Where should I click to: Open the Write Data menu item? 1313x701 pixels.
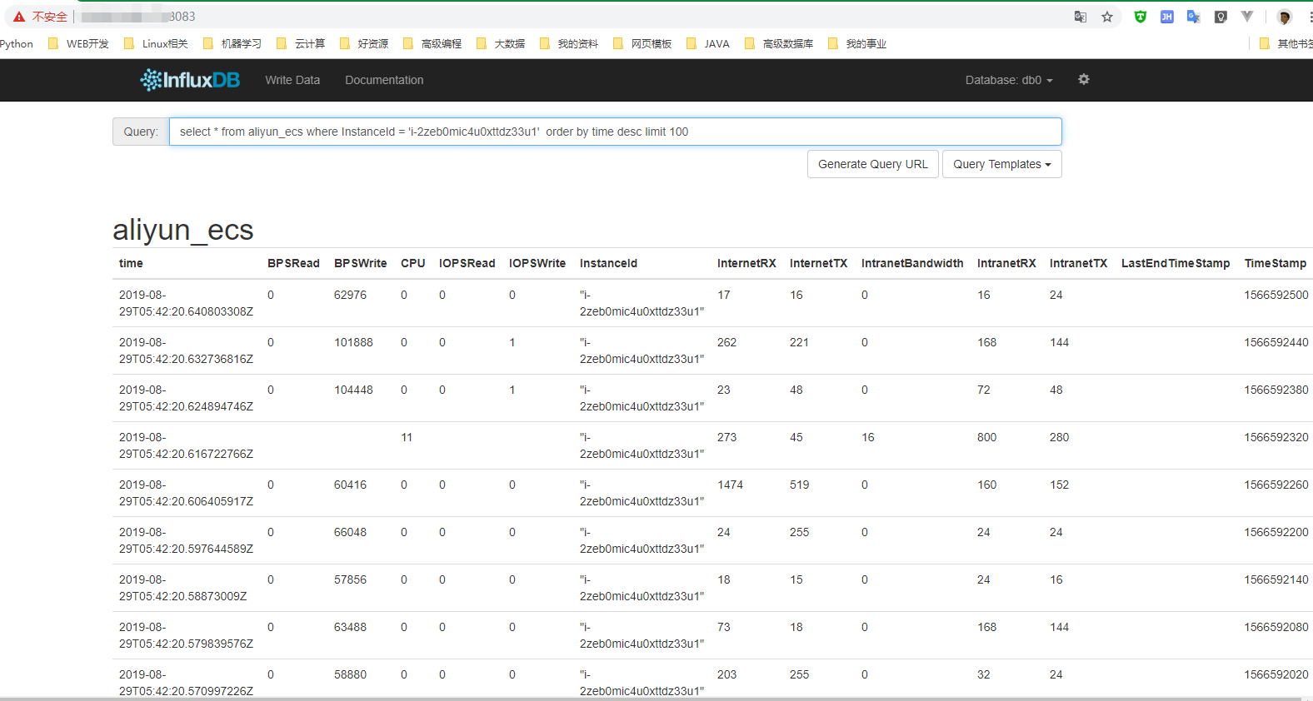(292, 80)
